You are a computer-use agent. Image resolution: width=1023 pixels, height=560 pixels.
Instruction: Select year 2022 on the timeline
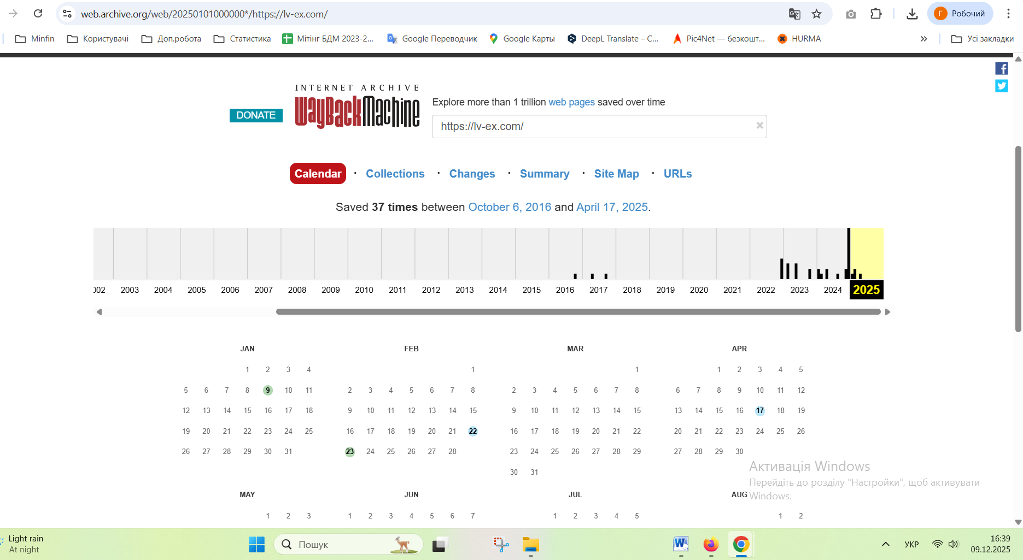pos(766,290)
